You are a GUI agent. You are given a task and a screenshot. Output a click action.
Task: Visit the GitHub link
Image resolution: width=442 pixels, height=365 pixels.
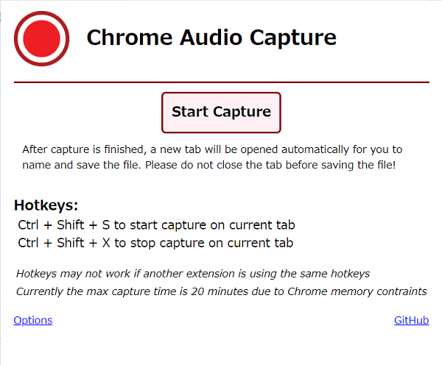click(x=411, y=320)
